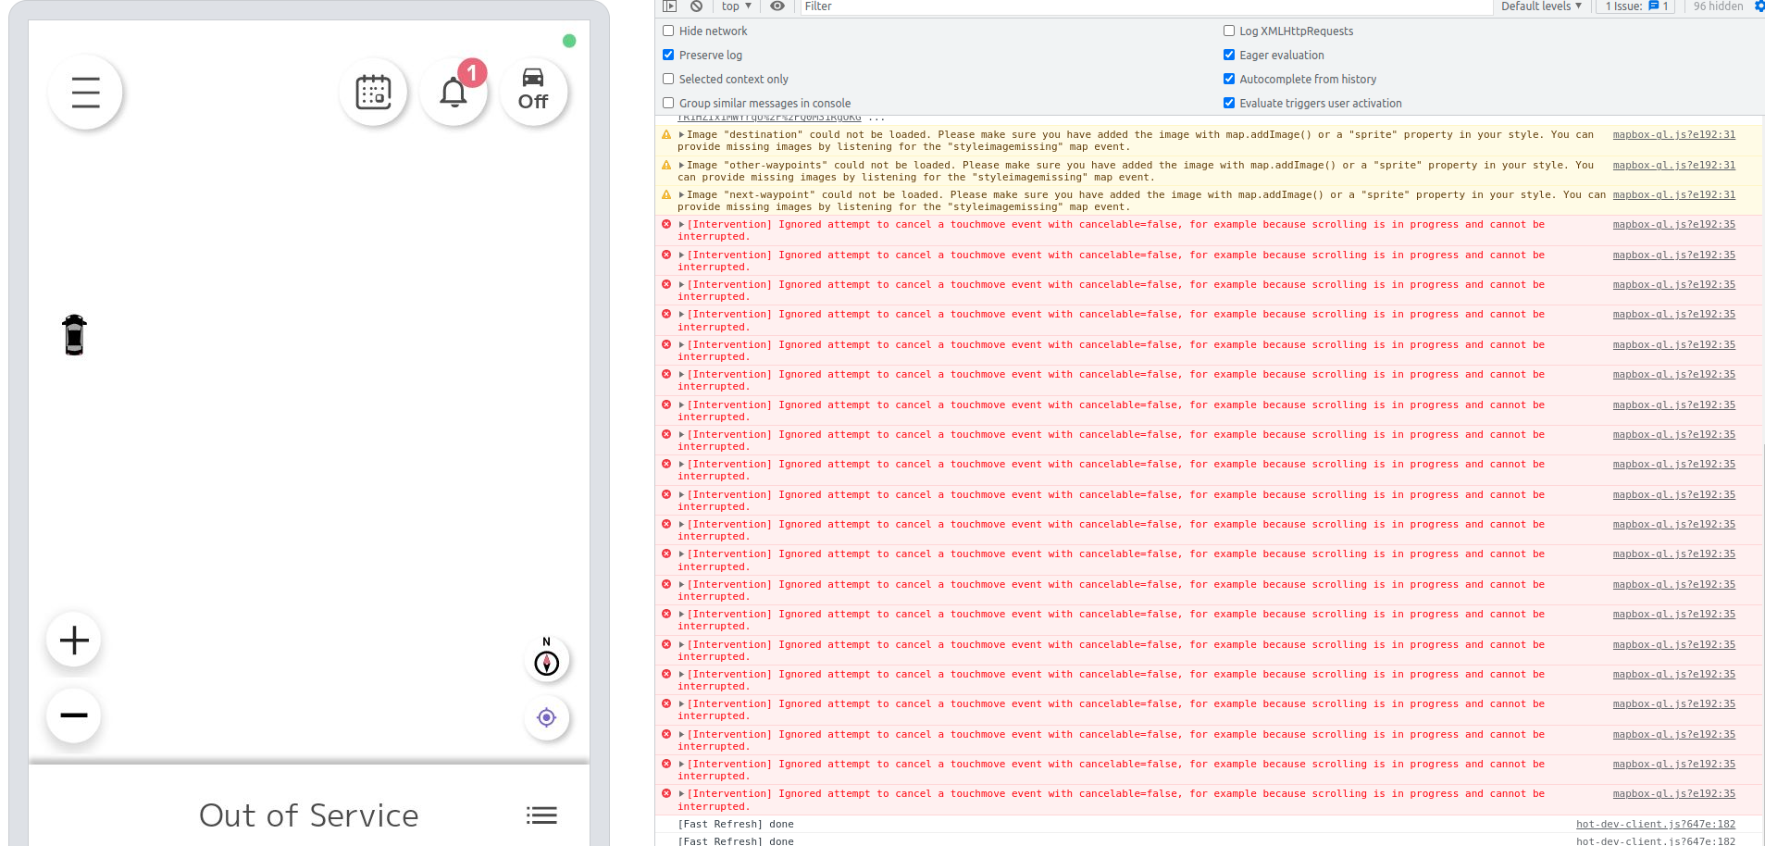This screenshot has width=1765, height=846.
Task: Expand the first "Image destination" warning message
Action: [682, 134]
